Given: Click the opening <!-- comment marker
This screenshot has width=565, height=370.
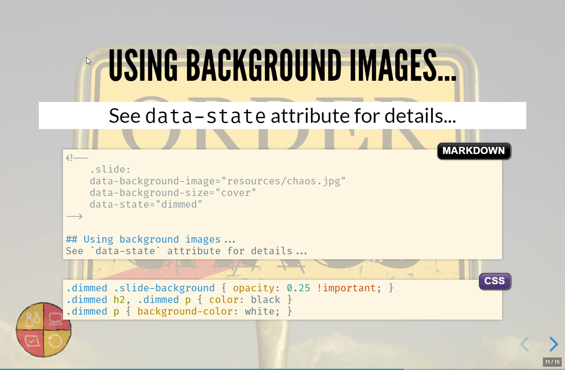Looking at the screenshot, I should 77,158.
